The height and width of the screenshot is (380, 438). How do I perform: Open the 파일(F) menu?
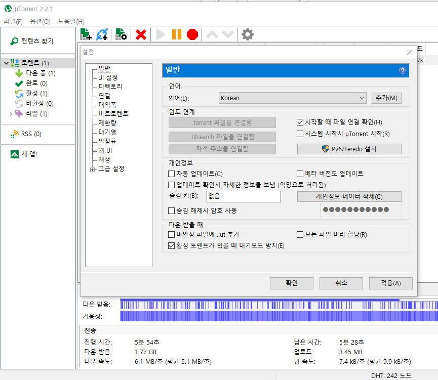pos(13,21)
